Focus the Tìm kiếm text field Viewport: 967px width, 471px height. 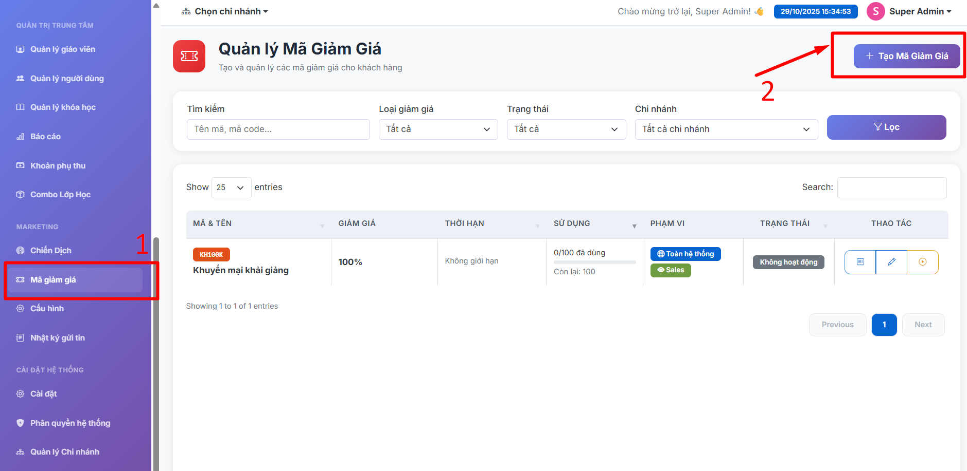coord(278,129)
